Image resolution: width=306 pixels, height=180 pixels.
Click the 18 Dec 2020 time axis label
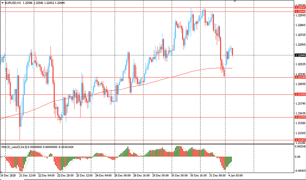(x=8, y=175)
